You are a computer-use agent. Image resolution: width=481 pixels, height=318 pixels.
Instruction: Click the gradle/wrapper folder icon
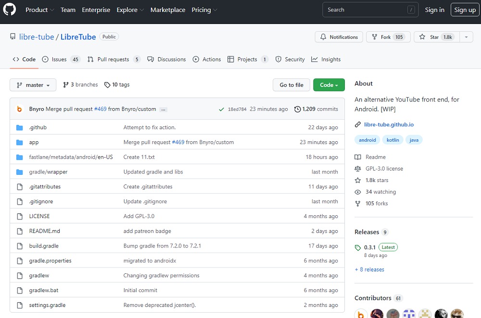(20, 172)
